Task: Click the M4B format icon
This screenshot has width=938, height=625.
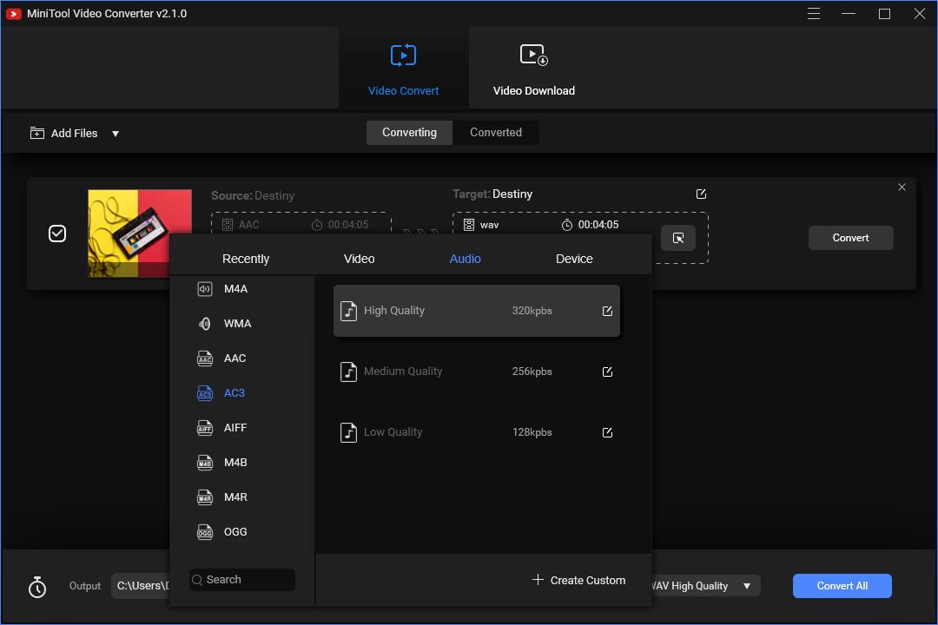Action: [x=205, y=463]
